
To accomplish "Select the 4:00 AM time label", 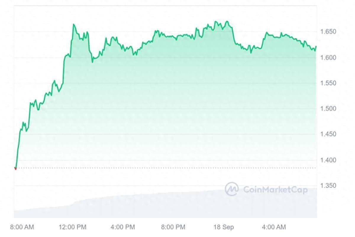I will point(274,227).
